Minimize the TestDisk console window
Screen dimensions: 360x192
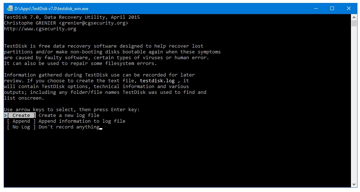coord(316,8)
